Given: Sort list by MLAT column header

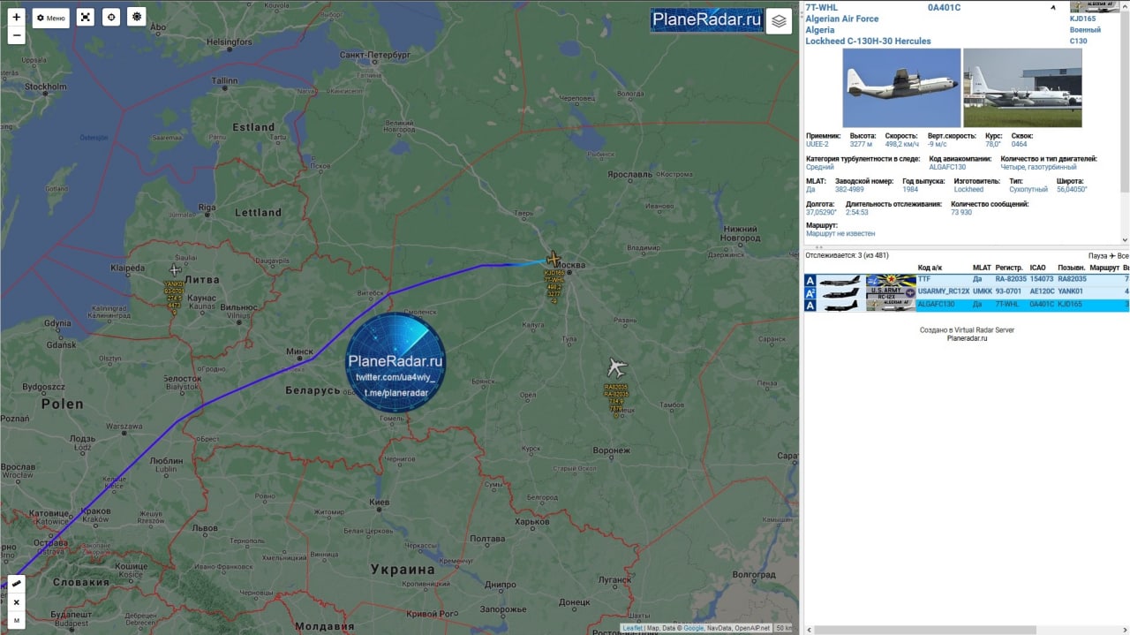Looking at the screenshot, I should (x=982, y=268).
